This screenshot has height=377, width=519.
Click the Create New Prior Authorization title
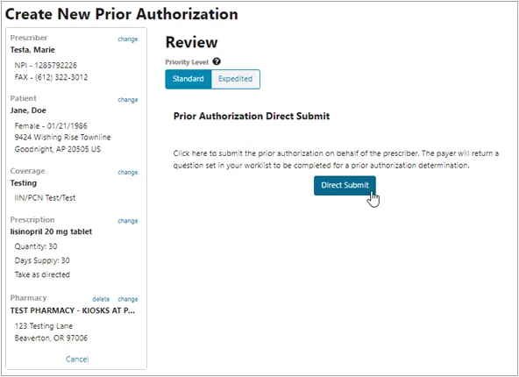point(122,14)
